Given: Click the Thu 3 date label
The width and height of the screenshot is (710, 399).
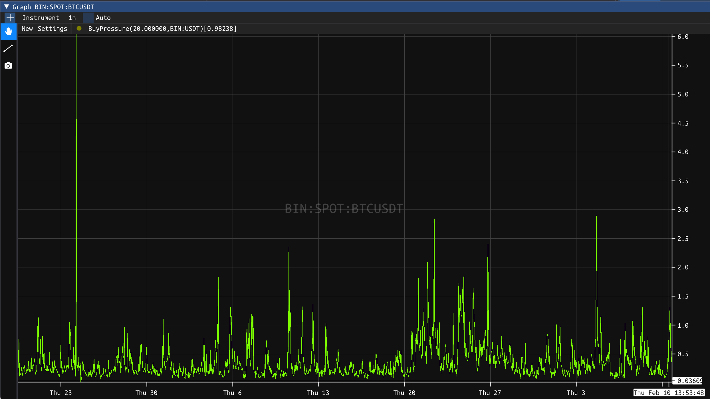Looking at the screenshot, I should coord(576,393).
